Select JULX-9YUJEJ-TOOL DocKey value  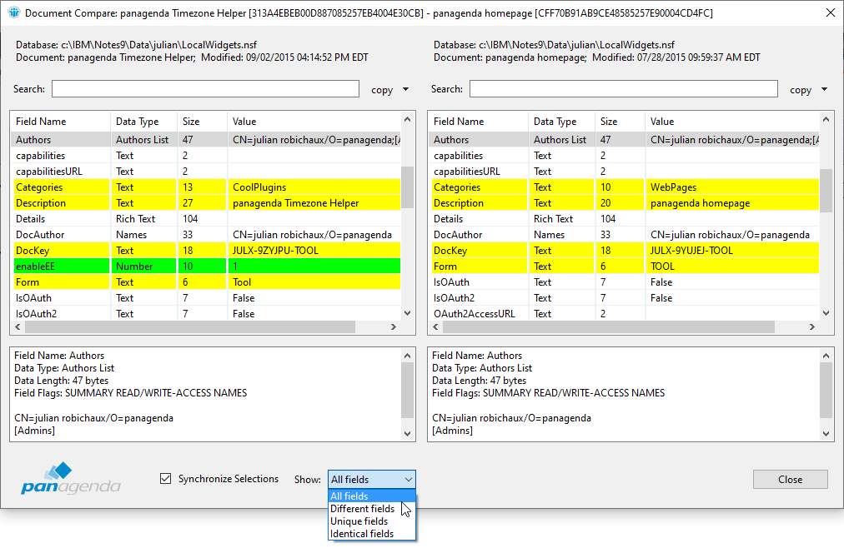point(691,251)
